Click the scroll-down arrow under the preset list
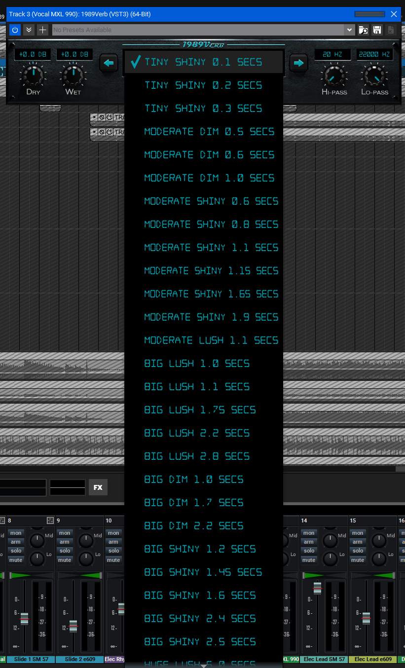Image resolution: width=405 pixels, height=668 pixels. [204, 666]
